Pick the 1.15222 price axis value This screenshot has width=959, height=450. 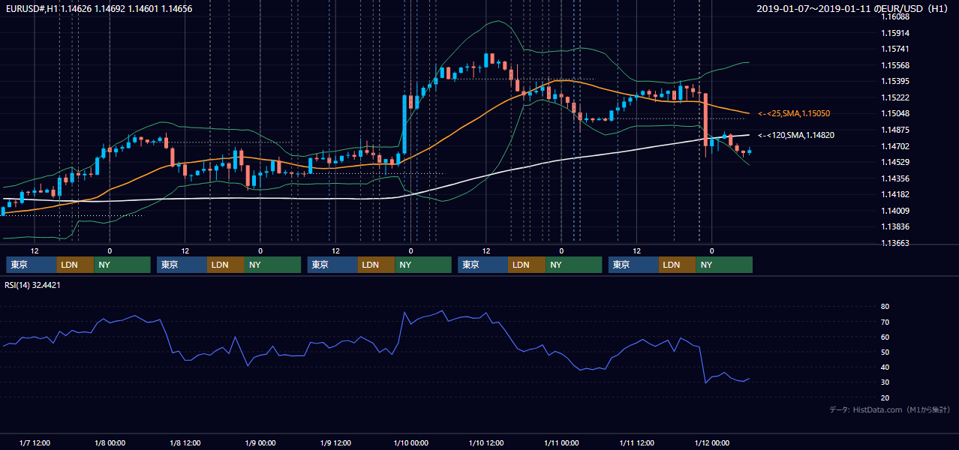[895, 97]
